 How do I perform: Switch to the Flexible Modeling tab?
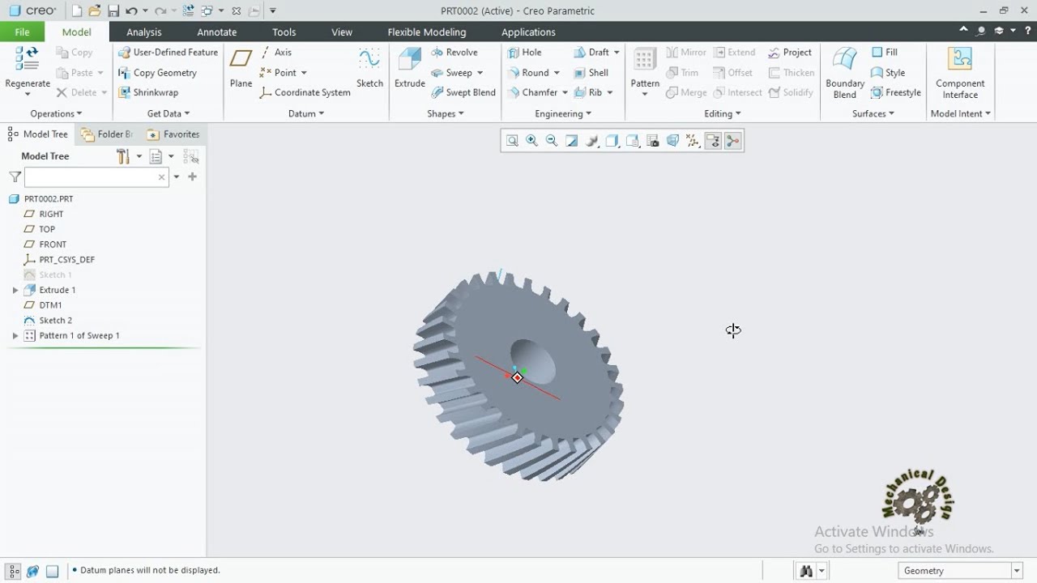click(427, 32)
